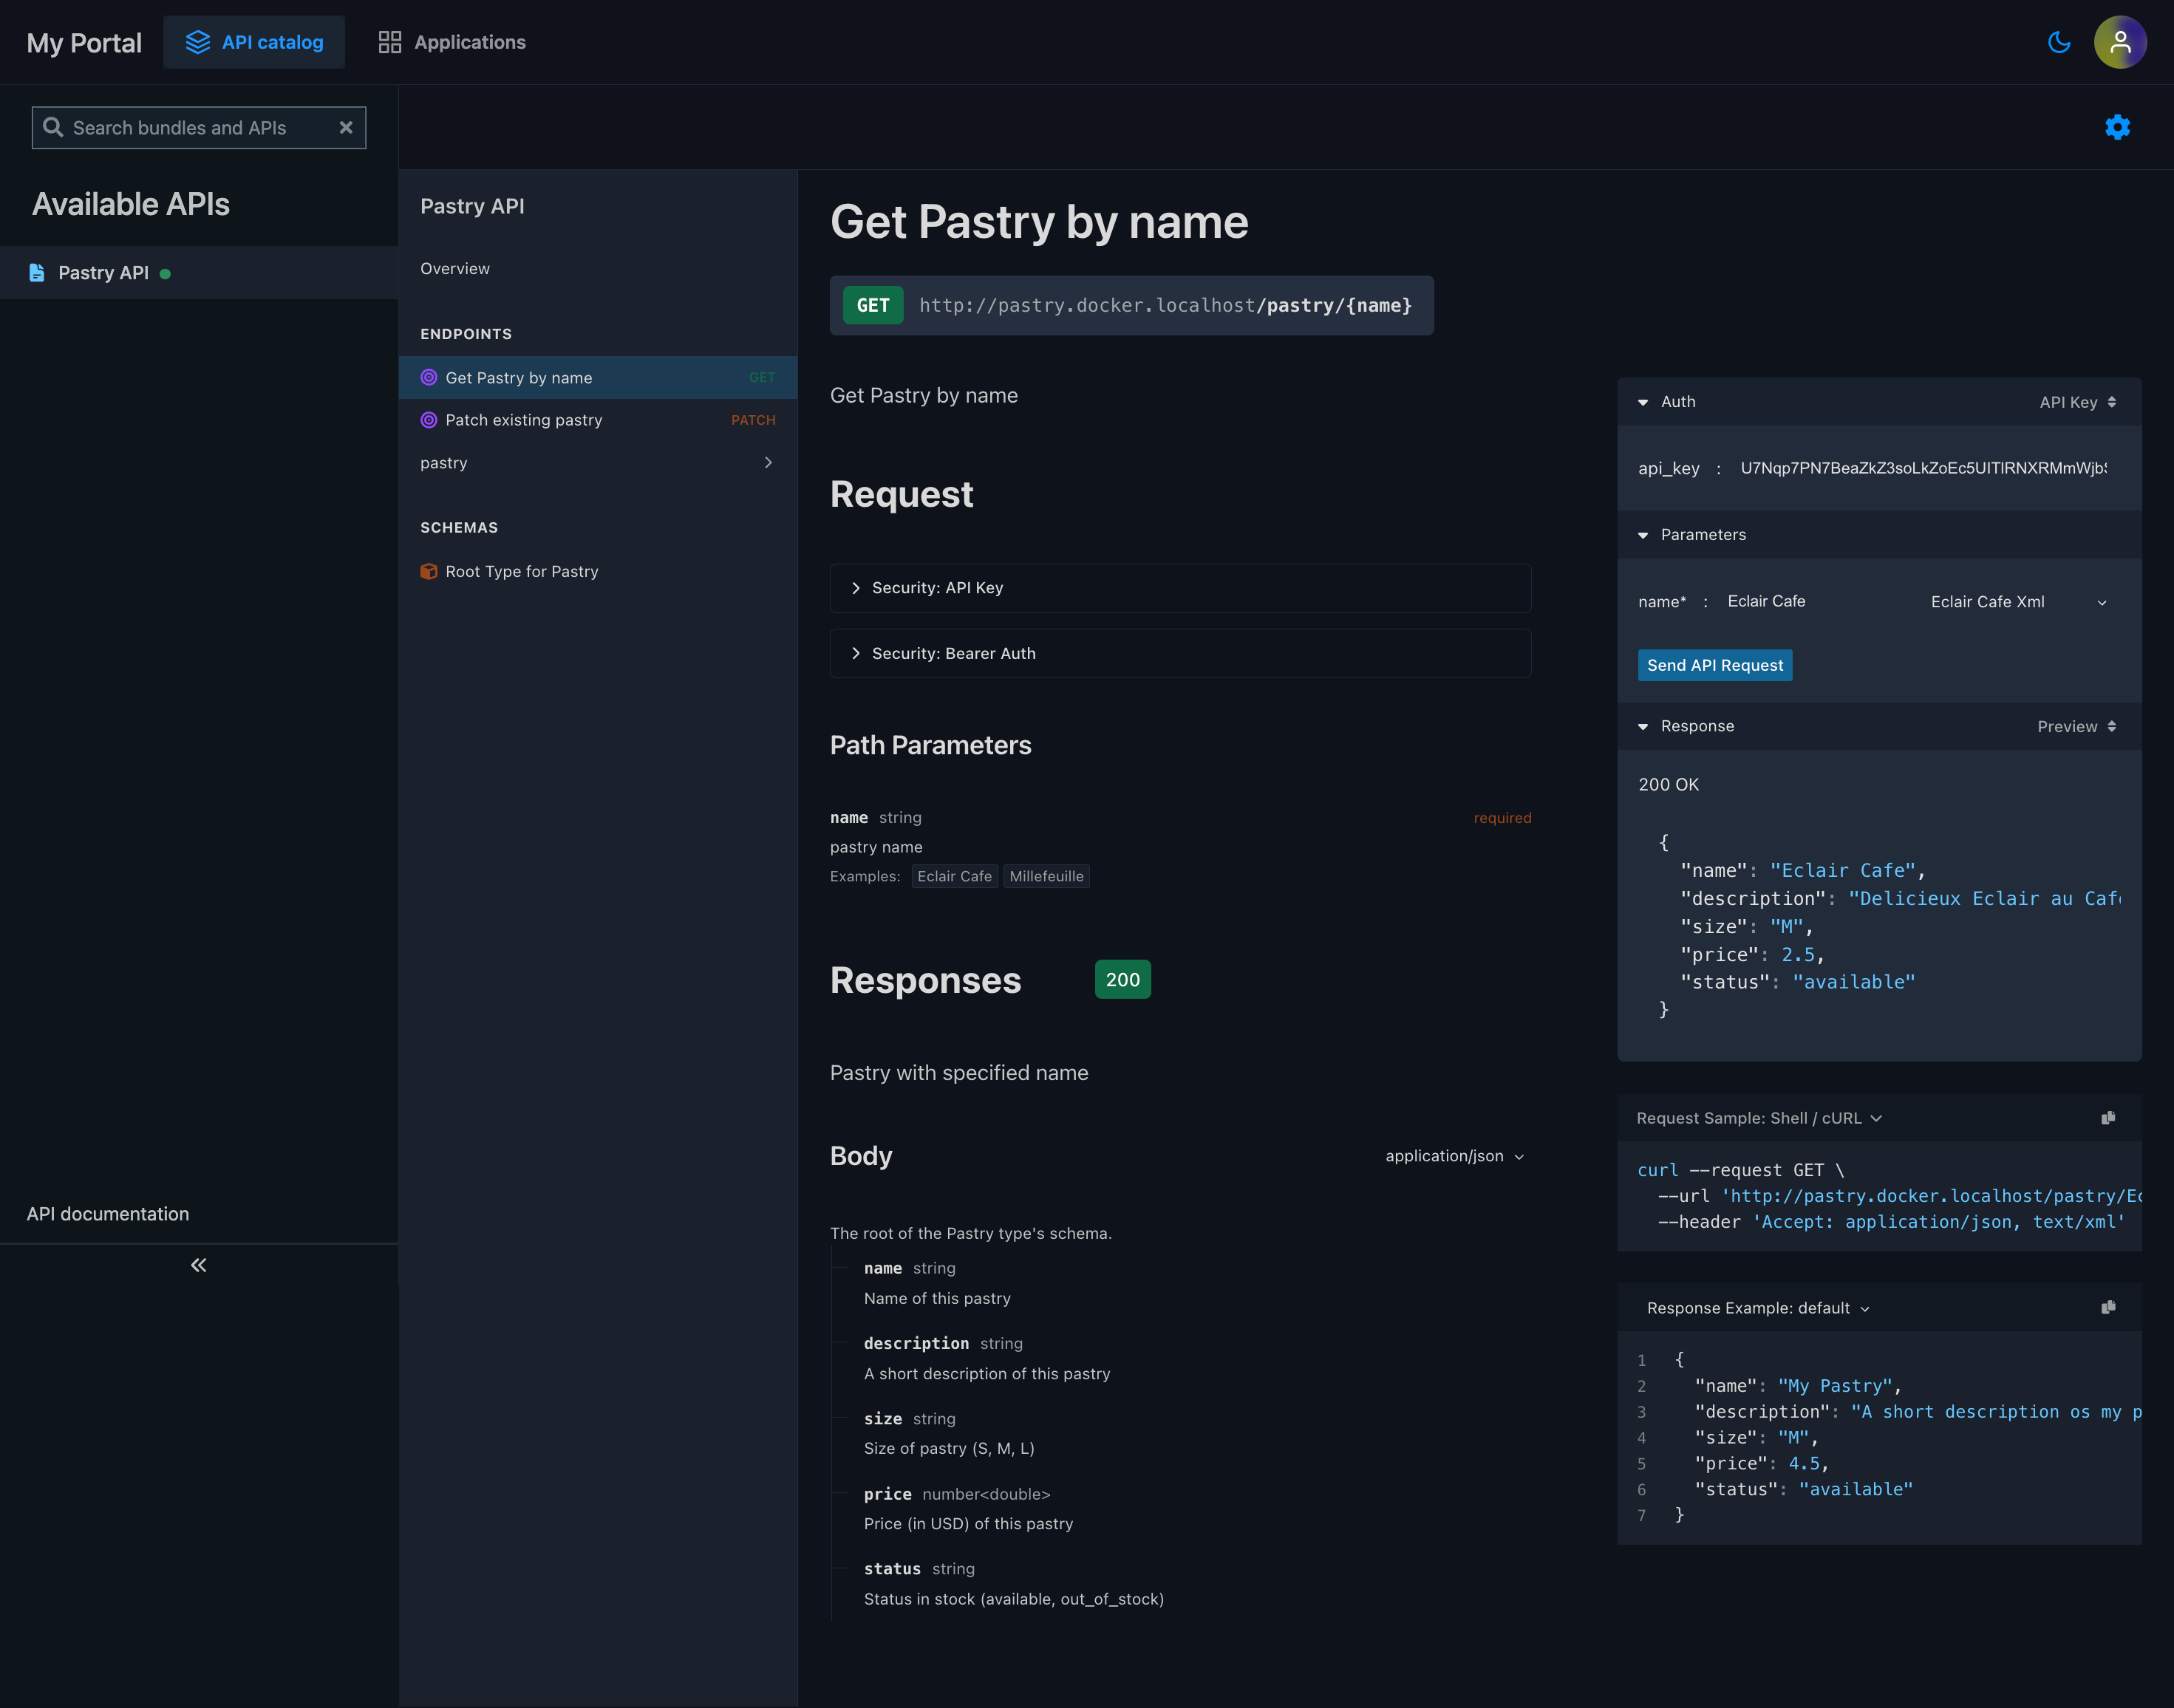2174x1708 pixels.
Task: Open settings via the blue gear icon
Action: tap(2116, 127)
